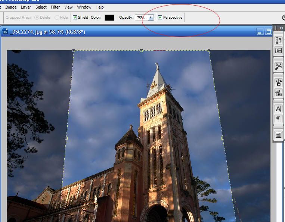Open the Character panel icon

click(x=278, y=109)
